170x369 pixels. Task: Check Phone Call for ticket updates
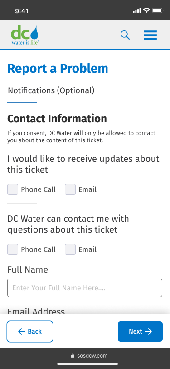(x=13, y=189)
